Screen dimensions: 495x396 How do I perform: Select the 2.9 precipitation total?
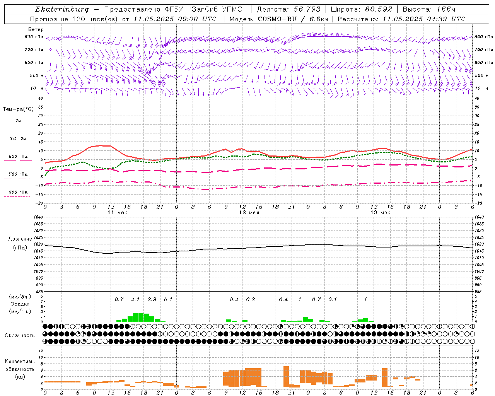click(x=152, y=299)
